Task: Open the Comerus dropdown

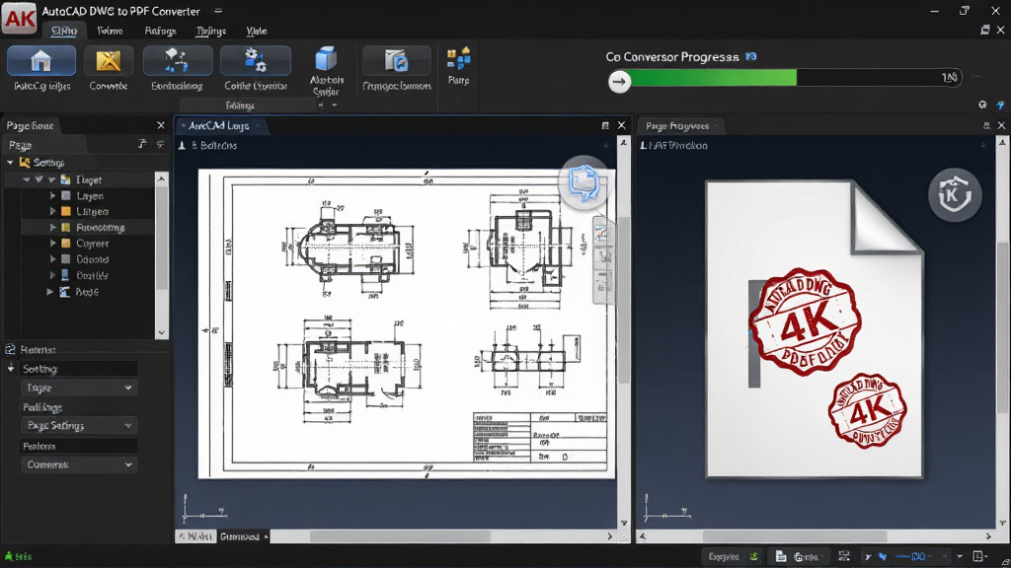Action: click(79, 464)
